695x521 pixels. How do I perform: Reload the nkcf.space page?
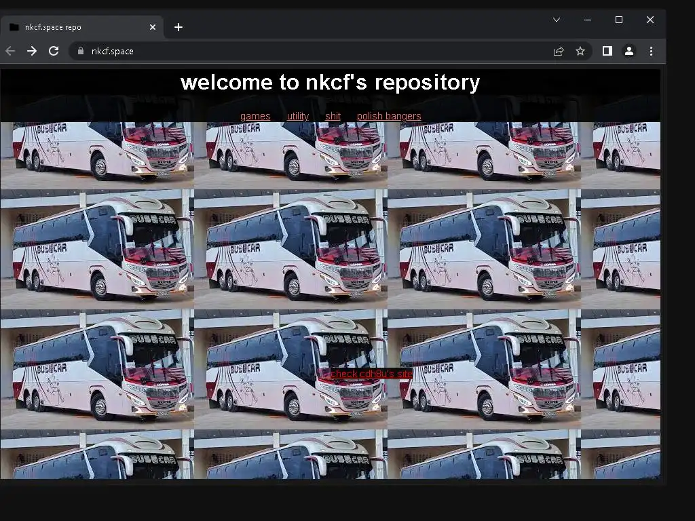pyautogui.click(x=54, y=52)
